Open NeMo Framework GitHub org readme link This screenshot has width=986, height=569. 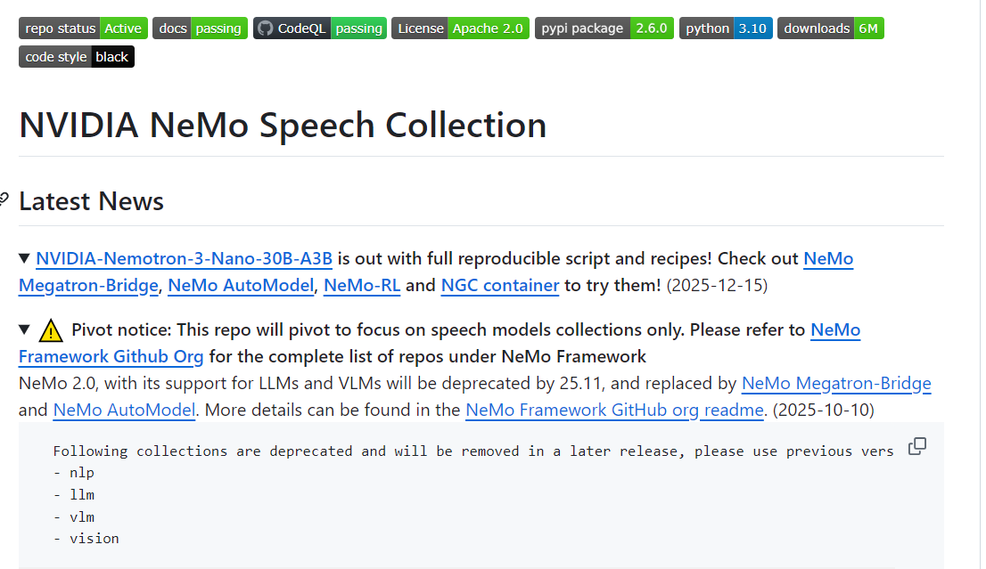pyautogui.click(x=614, y=410)
